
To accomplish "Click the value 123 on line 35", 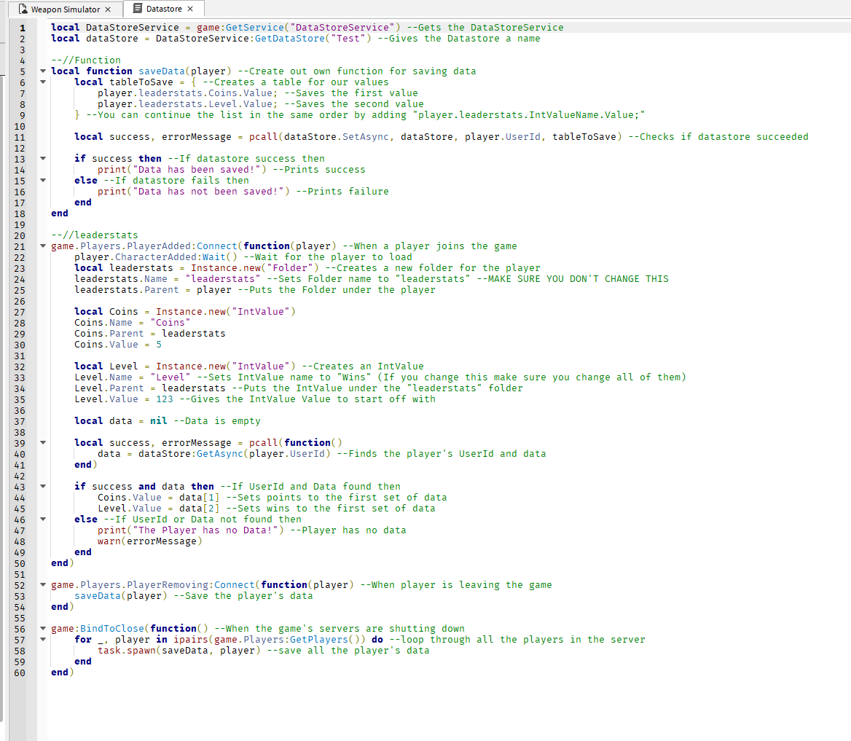I will (165, 399).
